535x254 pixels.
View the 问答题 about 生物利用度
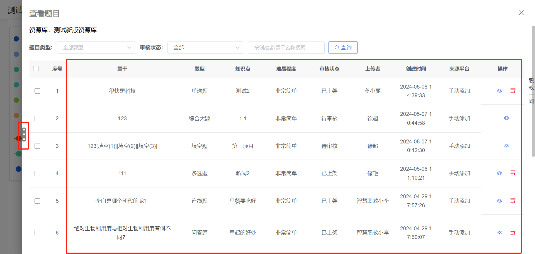click(x=499, y=233)
